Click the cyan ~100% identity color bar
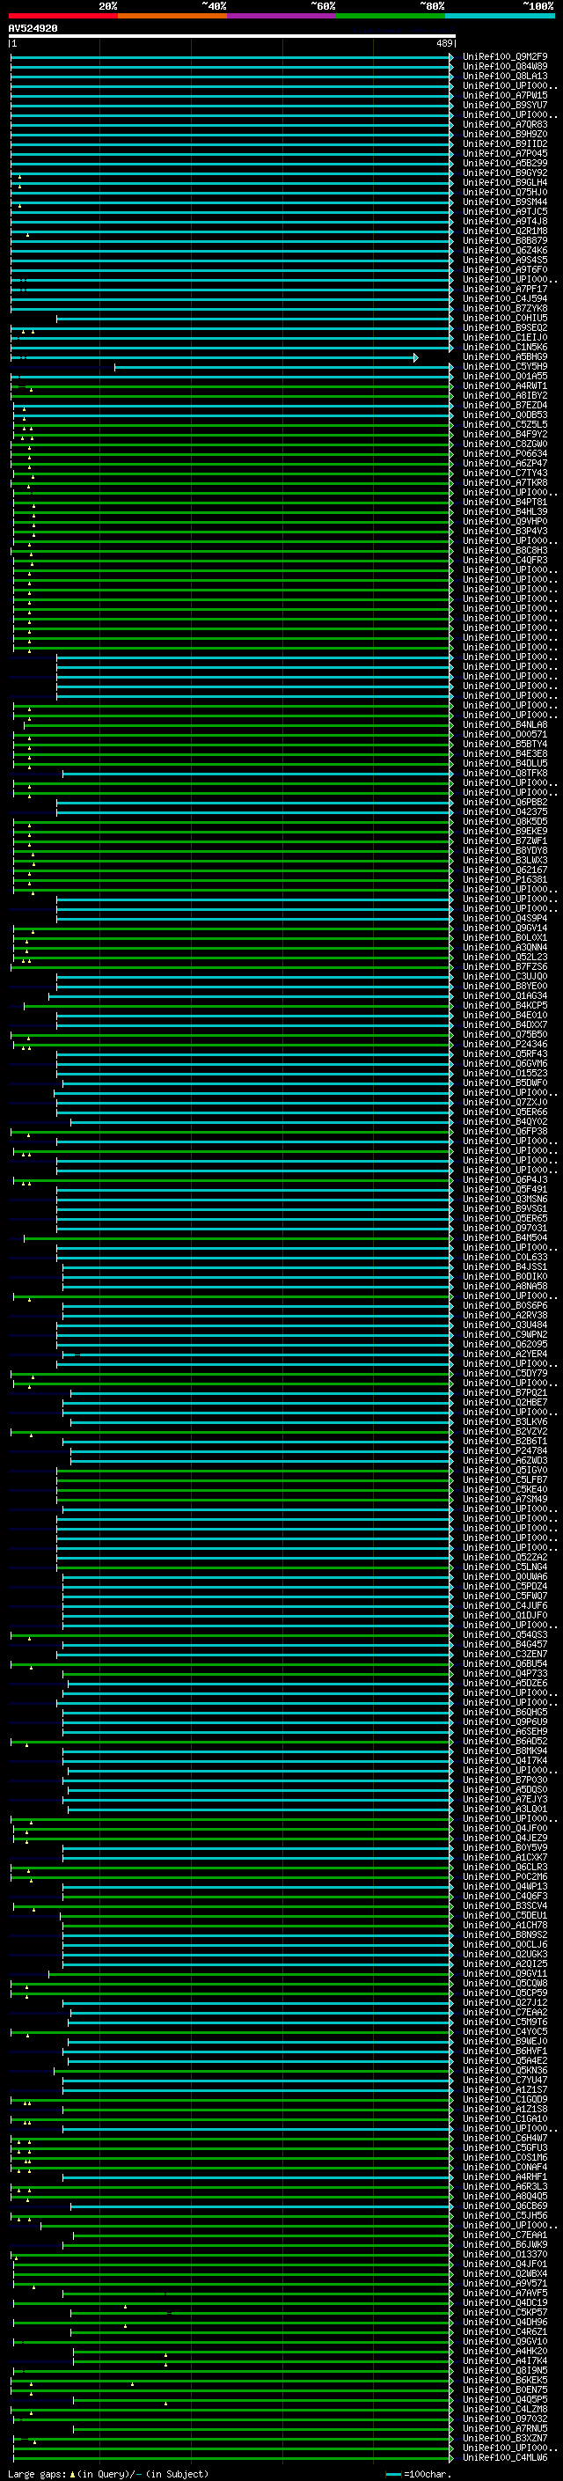563x2481 pixels. pos(500,16)
